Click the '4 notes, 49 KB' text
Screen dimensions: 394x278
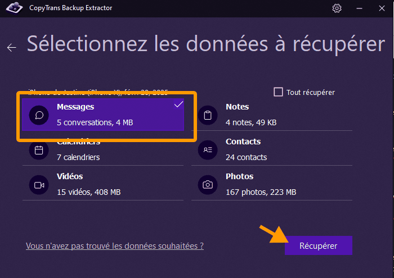tap(251, 122)
